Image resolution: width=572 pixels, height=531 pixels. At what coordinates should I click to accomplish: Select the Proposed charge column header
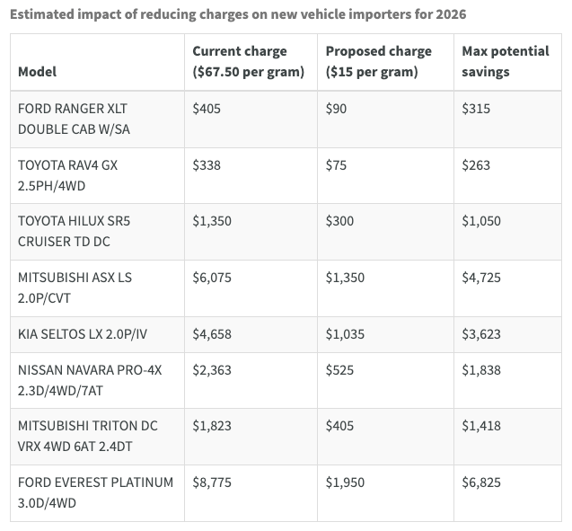click(x=378, y=62)
